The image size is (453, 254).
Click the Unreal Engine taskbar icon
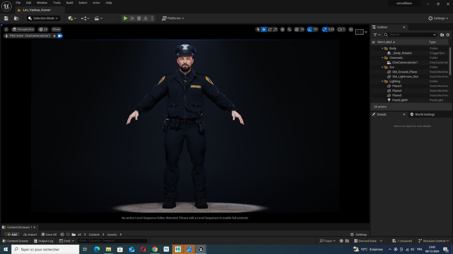[201, 249]
